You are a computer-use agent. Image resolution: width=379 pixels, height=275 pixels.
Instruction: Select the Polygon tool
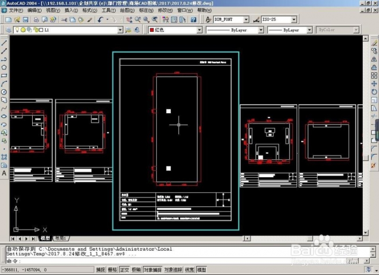4,67
